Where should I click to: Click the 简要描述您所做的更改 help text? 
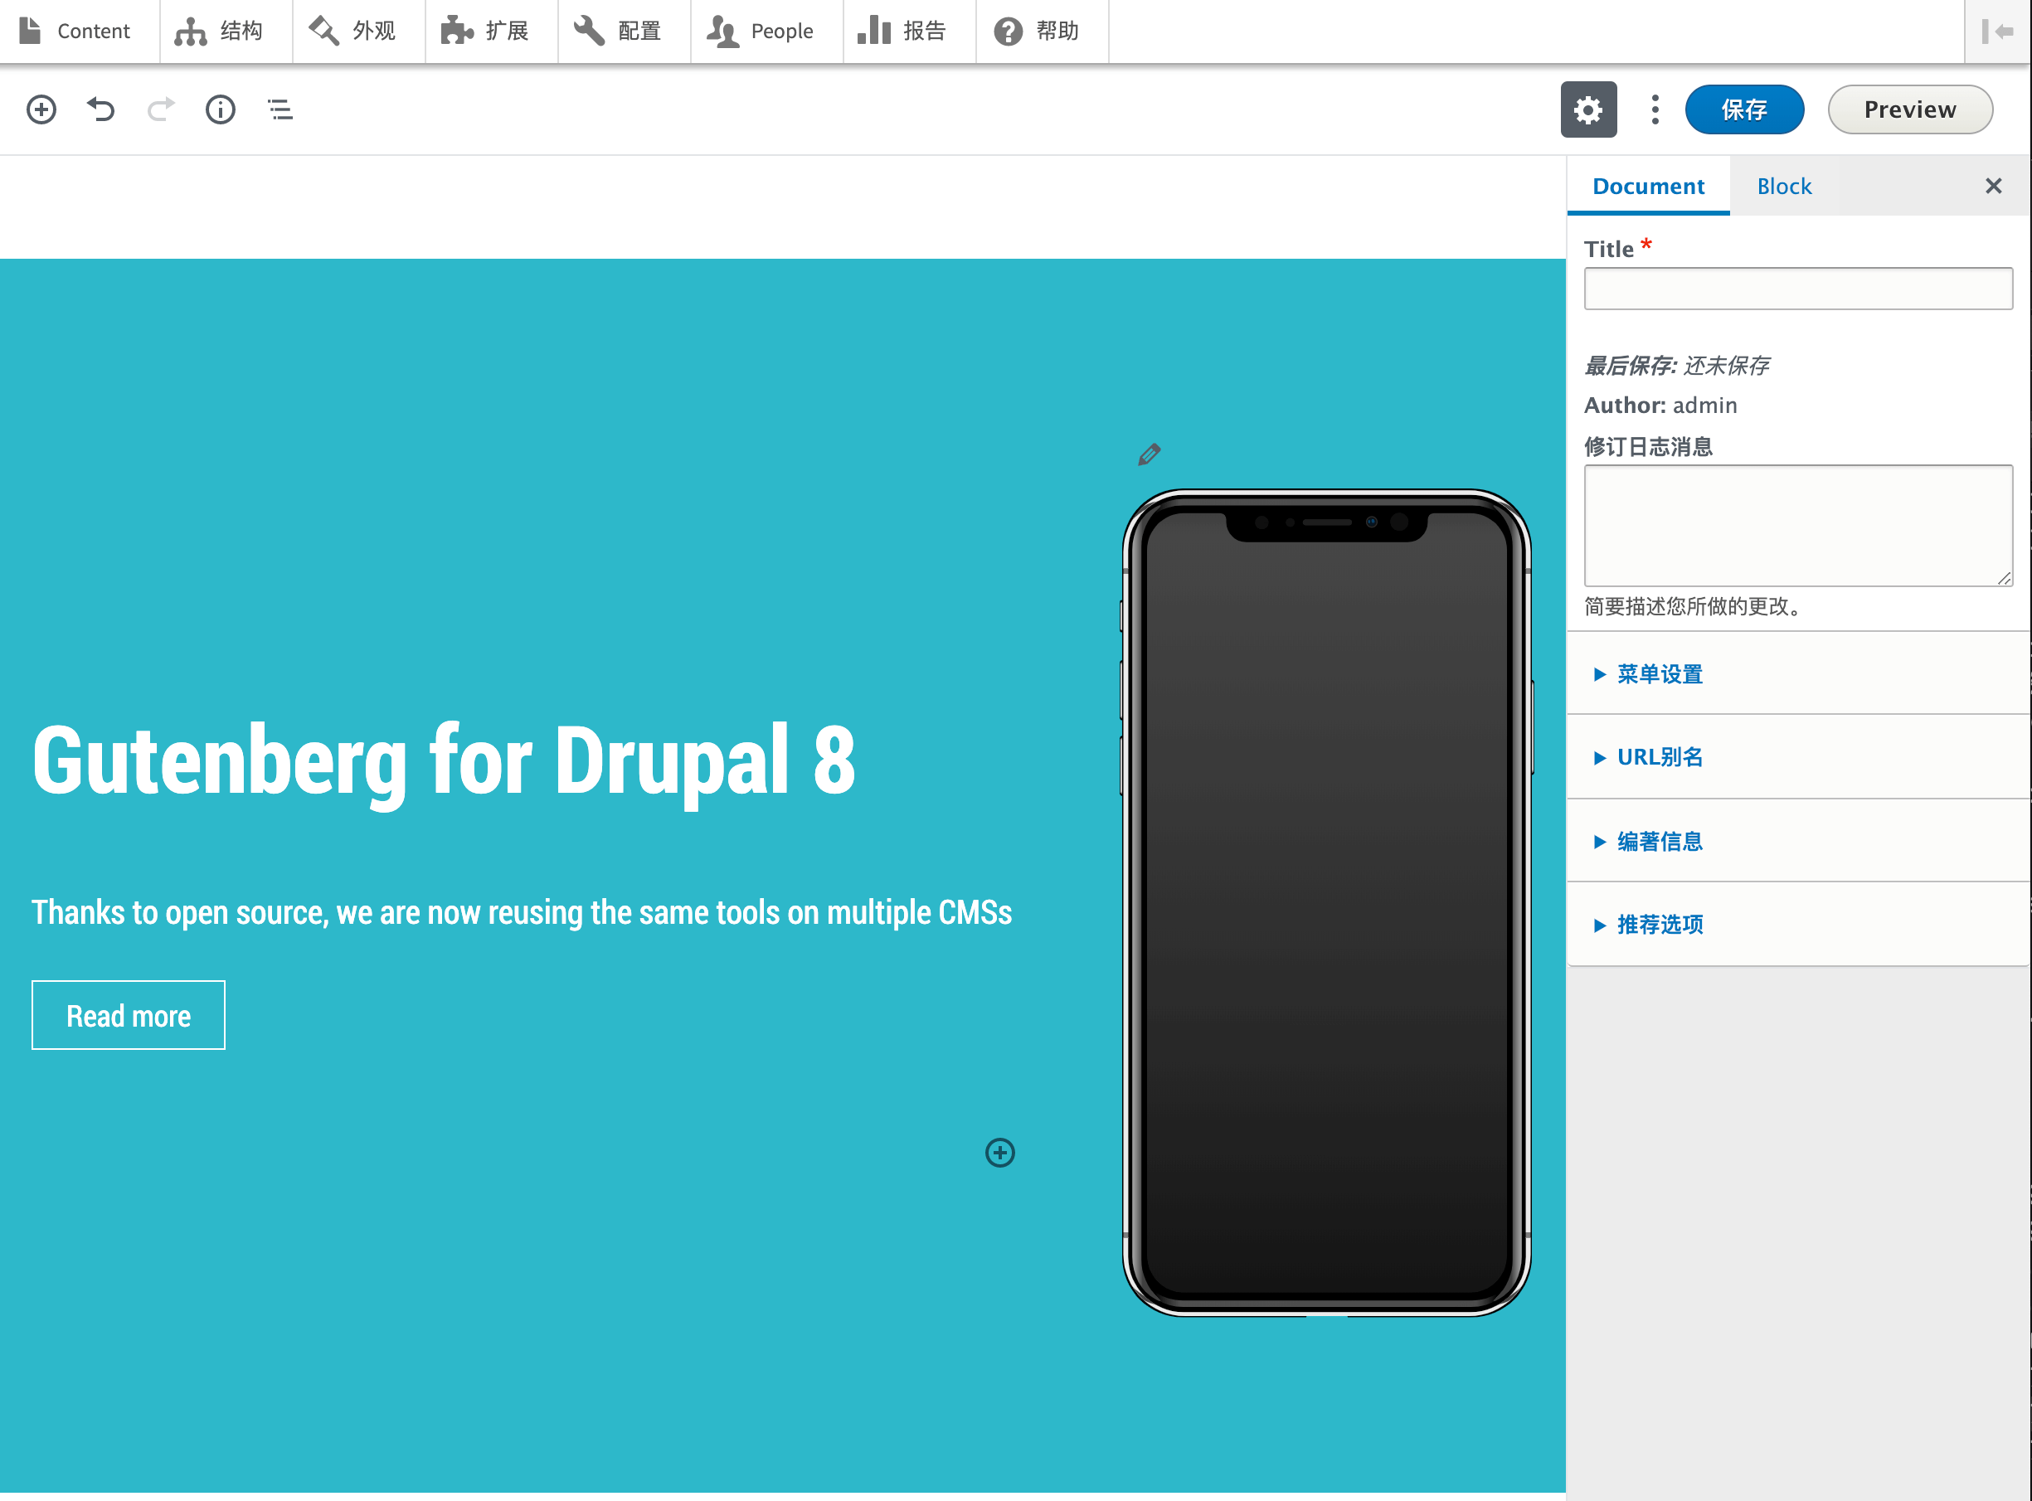[1693, 606]
